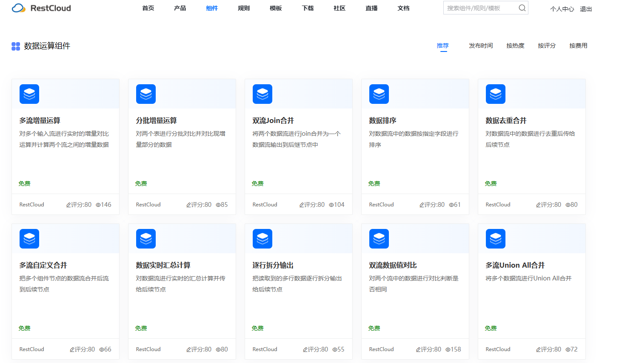Viewport: 625px width, 363px height.
Task: Click views eye icon on 数据实时汇总计算 card
Action: click(x=218, y=350)
